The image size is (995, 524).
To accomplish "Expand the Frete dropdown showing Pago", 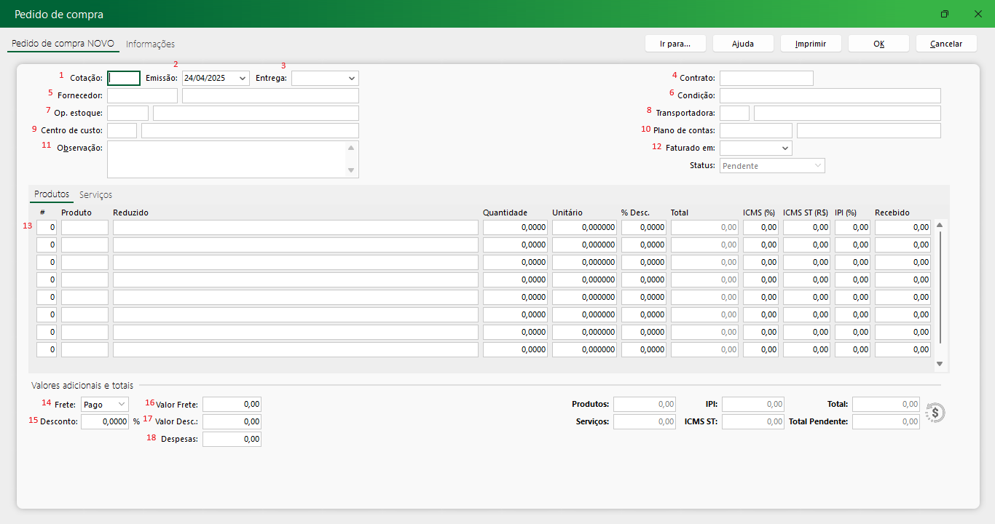I will 121,404.
